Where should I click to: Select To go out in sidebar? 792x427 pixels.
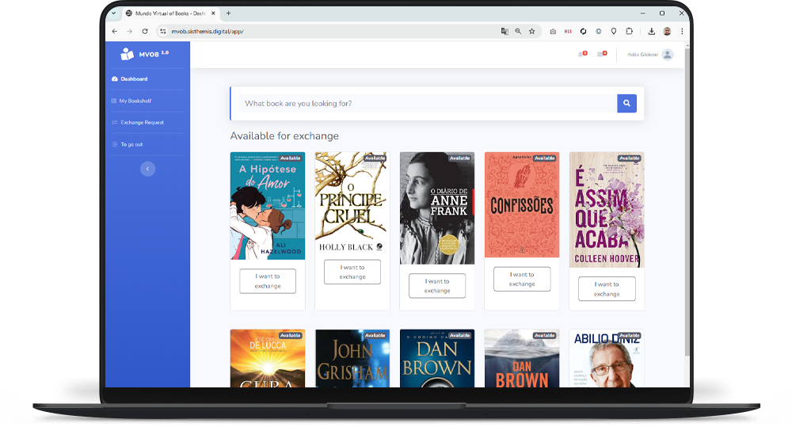click(131, 144)
